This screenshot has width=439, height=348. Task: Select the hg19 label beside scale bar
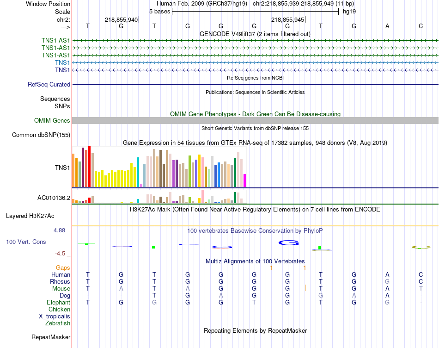tap(349, 12)
